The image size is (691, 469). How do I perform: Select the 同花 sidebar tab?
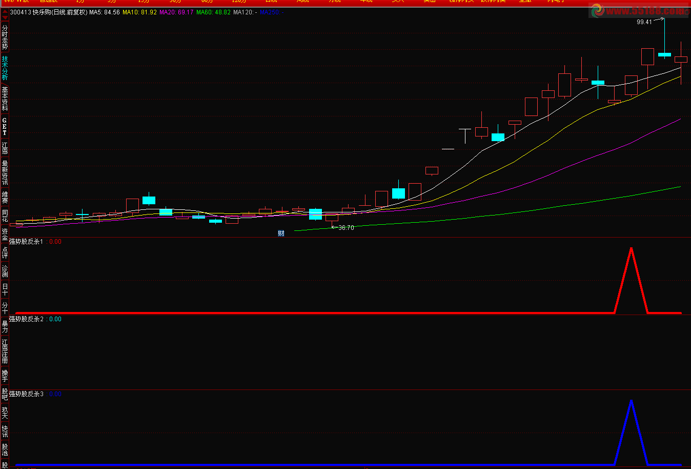click(x=5, y=216)
